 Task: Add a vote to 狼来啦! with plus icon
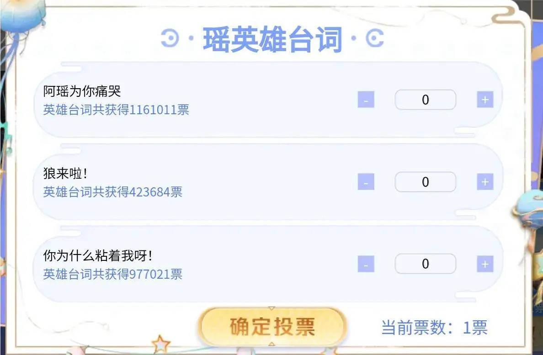click(x=485, y=182)
